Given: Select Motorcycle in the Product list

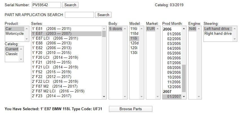Looking at the screenshot, I should [x=15, y=34].
